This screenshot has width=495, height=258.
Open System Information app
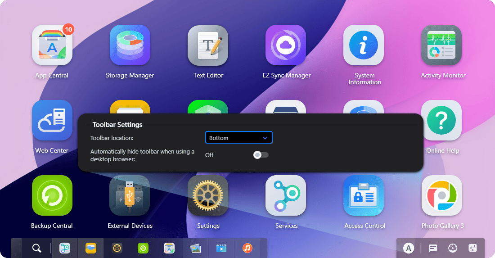pos(364,45)
